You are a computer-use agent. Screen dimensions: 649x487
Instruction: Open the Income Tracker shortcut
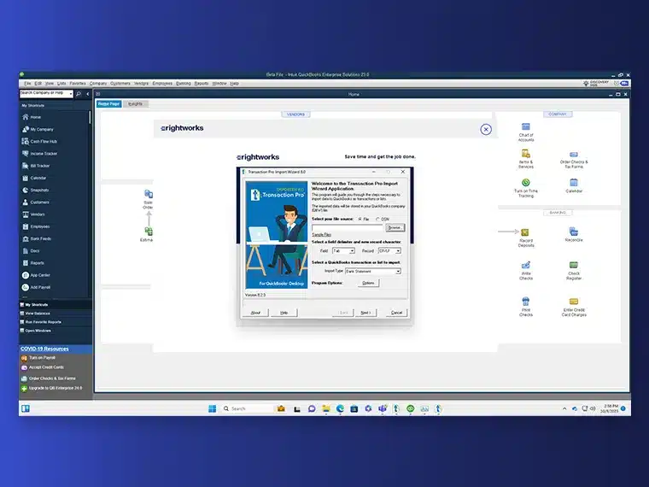(x=39, y=154)
